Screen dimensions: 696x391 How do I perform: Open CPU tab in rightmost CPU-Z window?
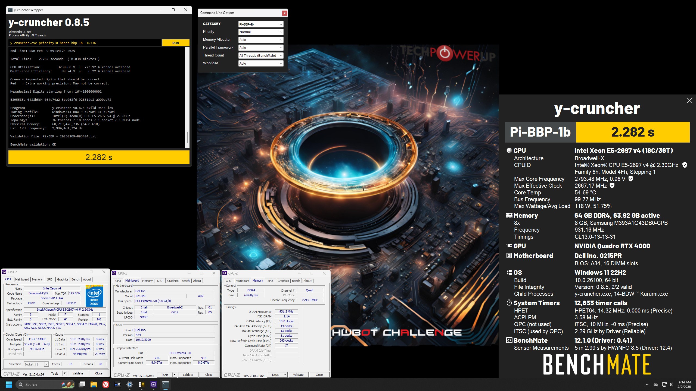tap(228, 281)
